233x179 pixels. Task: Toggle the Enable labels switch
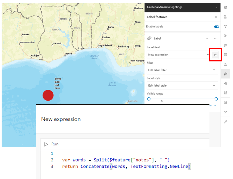click(216, 27)
